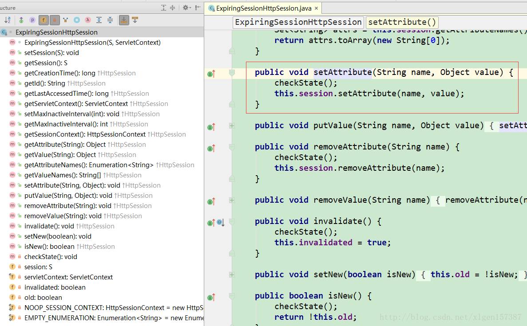
Task: Toggle Autoscroll to Source icon
Action: 124,20
